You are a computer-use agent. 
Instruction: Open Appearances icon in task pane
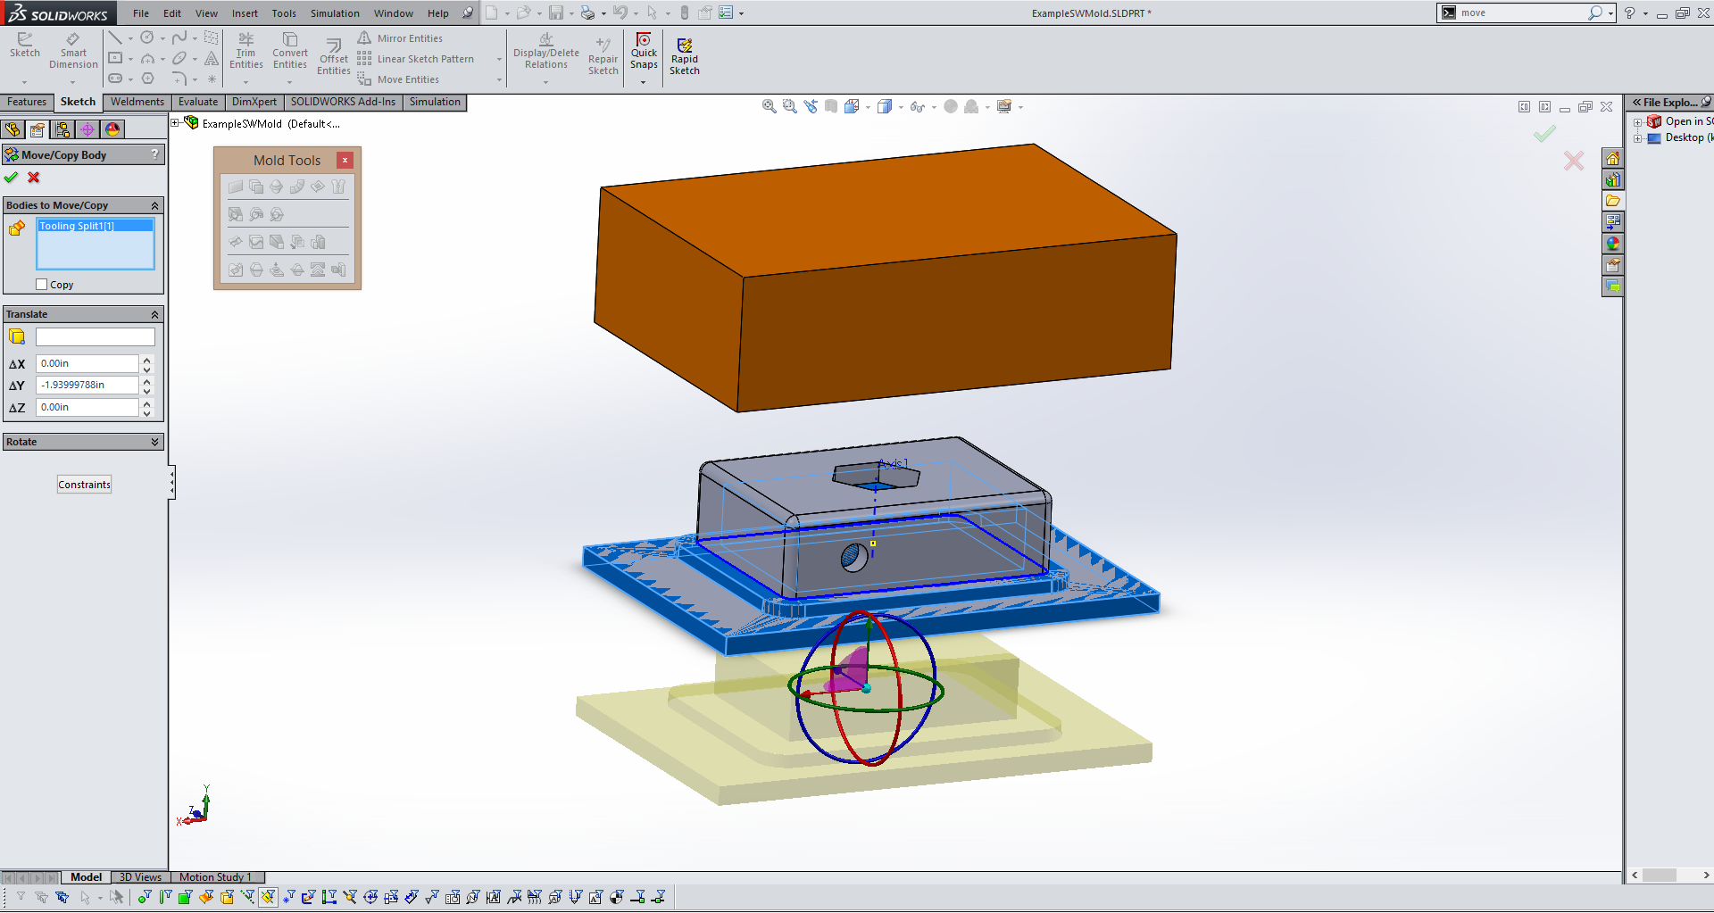click(x=1612, y=244)
